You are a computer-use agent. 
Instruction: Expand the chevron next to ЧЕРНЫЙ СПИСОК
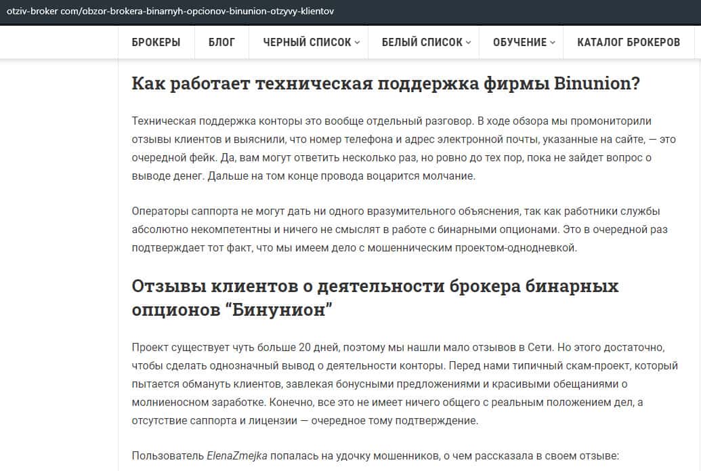(x=357, y=43)
